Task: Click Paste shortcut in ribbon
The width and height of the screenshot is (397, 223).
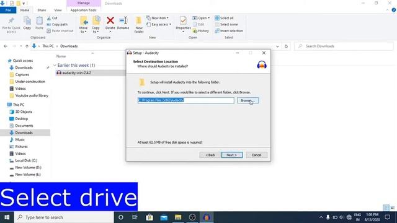Action: pyautogui.click(x=60, y=31)
